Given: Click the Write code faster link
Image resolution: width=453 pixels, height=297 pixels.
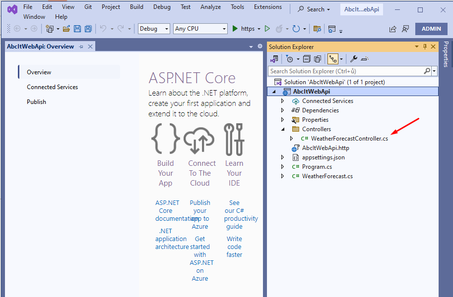Looking at the screenshot, I should tap(234, 247).
